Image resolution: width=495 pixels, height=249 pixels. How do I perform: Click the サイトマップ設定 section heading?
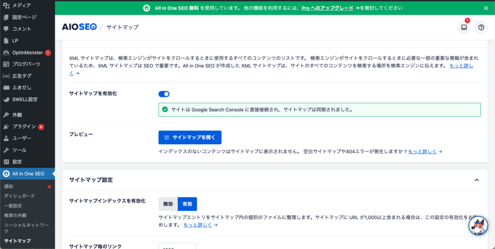91,180
